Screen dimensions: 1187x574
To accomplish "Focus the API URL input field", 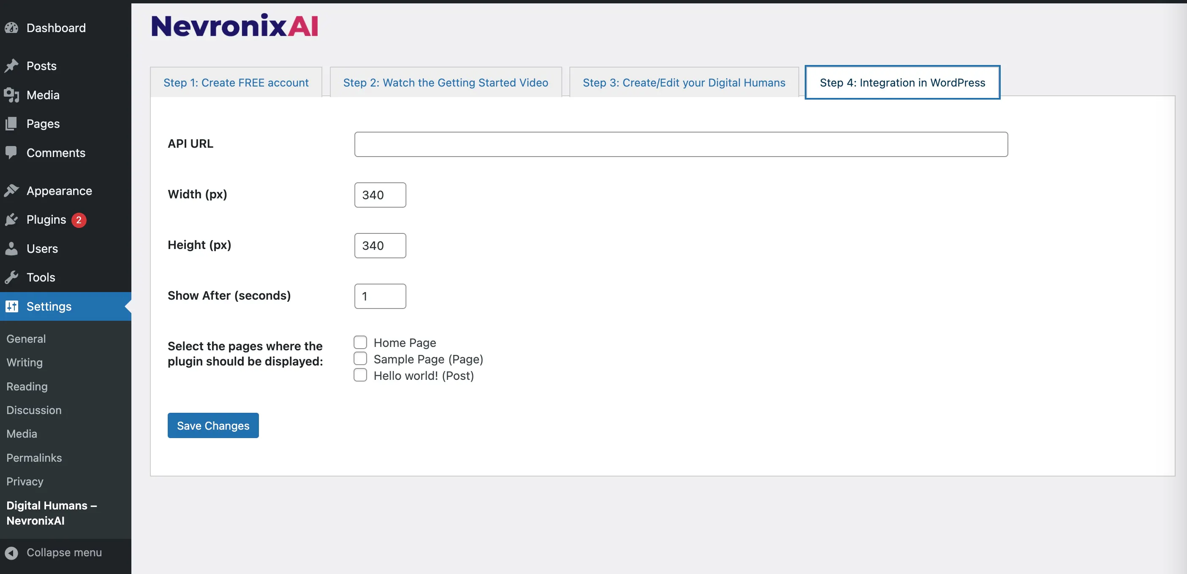I will coord(681,144).
